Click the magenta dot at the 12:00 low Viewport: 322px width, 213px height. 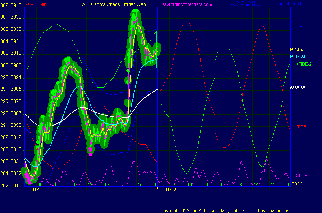pyautogui.click(x=91, y=154)
